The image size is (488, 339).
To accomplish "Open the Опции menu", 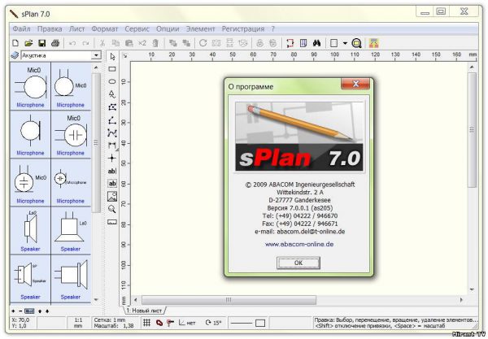I will [168, 29].
